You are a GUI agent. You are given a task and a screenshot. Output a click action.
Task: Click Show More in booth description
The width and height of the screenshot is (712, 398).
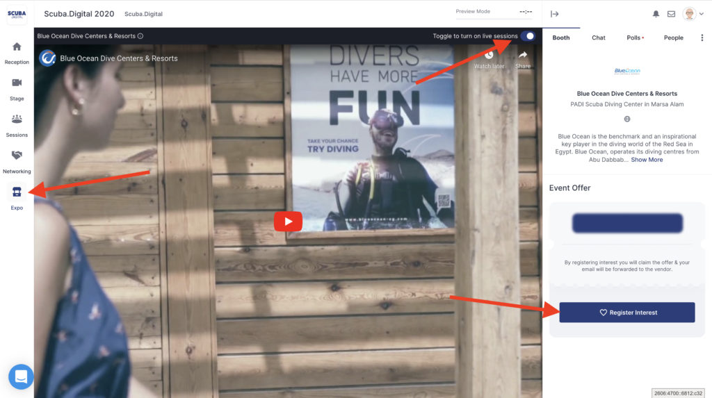[x=647, y=160]
